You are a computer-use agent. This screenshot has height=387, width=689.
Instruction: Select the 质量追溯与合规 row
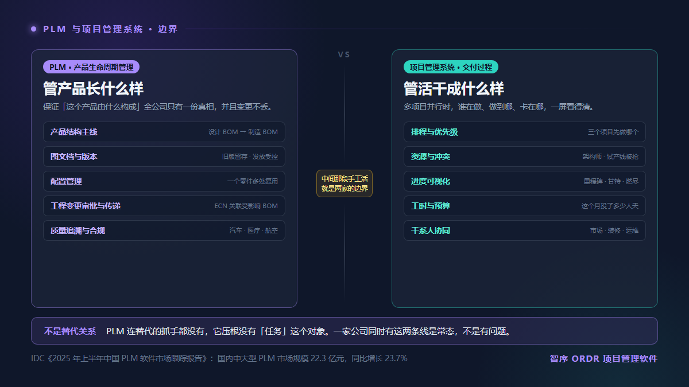pos(164,230)
